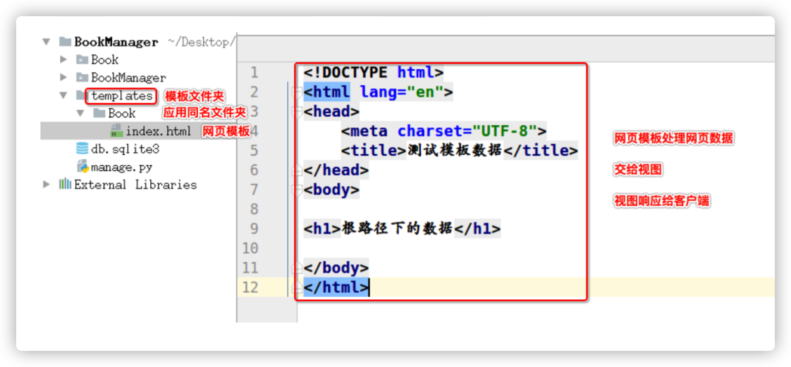Expand the top-level Book package arrow
This screenshot has height=367, width=791.
63,60
